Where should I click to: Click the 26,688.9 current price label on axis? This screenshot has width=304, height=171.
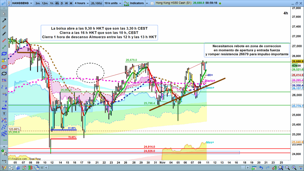(x=297, y=61)
